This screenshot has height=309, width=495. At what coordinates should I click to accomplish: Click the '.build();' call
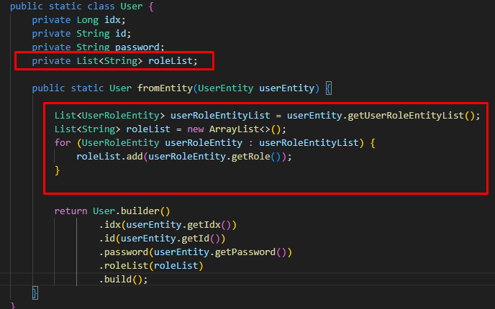pos(124,280)
